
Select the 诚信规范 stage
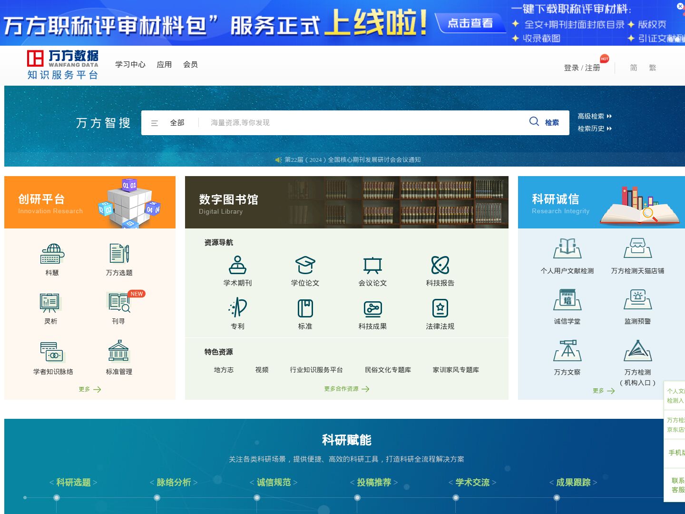point(274,482)
